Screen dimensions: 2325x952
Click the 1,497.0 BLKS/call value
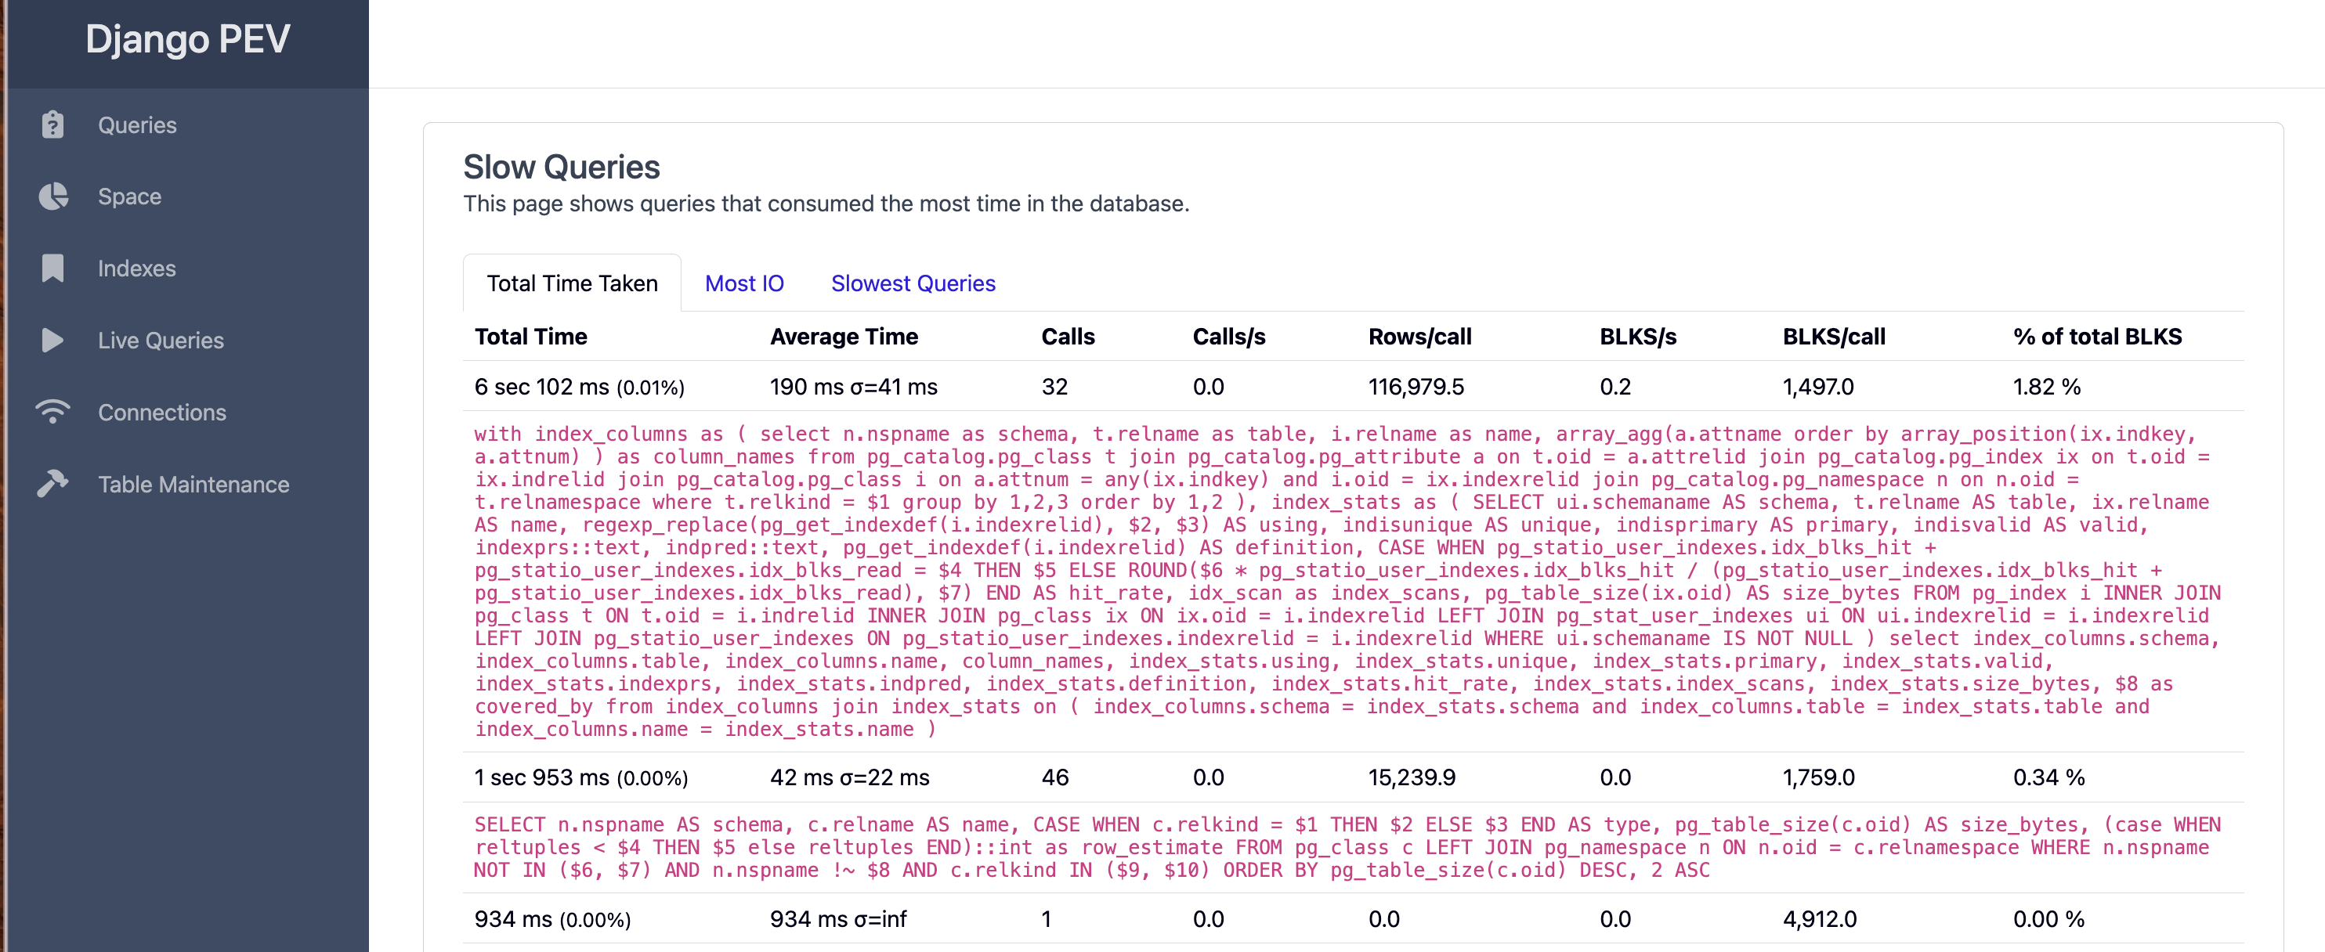tap(1819, 387)
